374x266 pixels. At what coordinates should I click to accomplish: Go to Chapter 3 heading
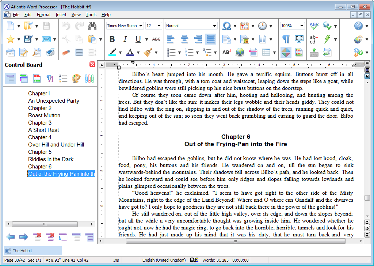(39, 123)
